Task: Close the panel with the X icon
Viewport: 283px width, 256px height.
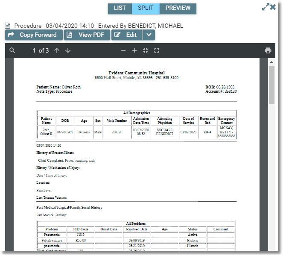Action: 273,7
